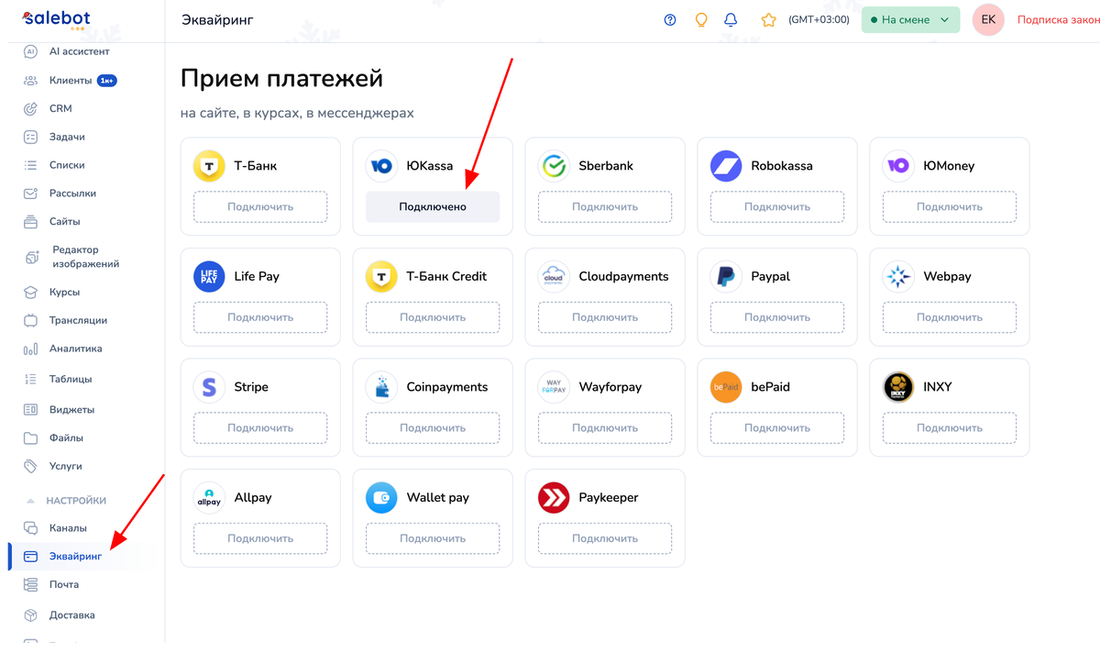This screenshot has height=653, width=1100.
Task: Click Подключить under Т-Банк
Action: click(x=260, y=206)
